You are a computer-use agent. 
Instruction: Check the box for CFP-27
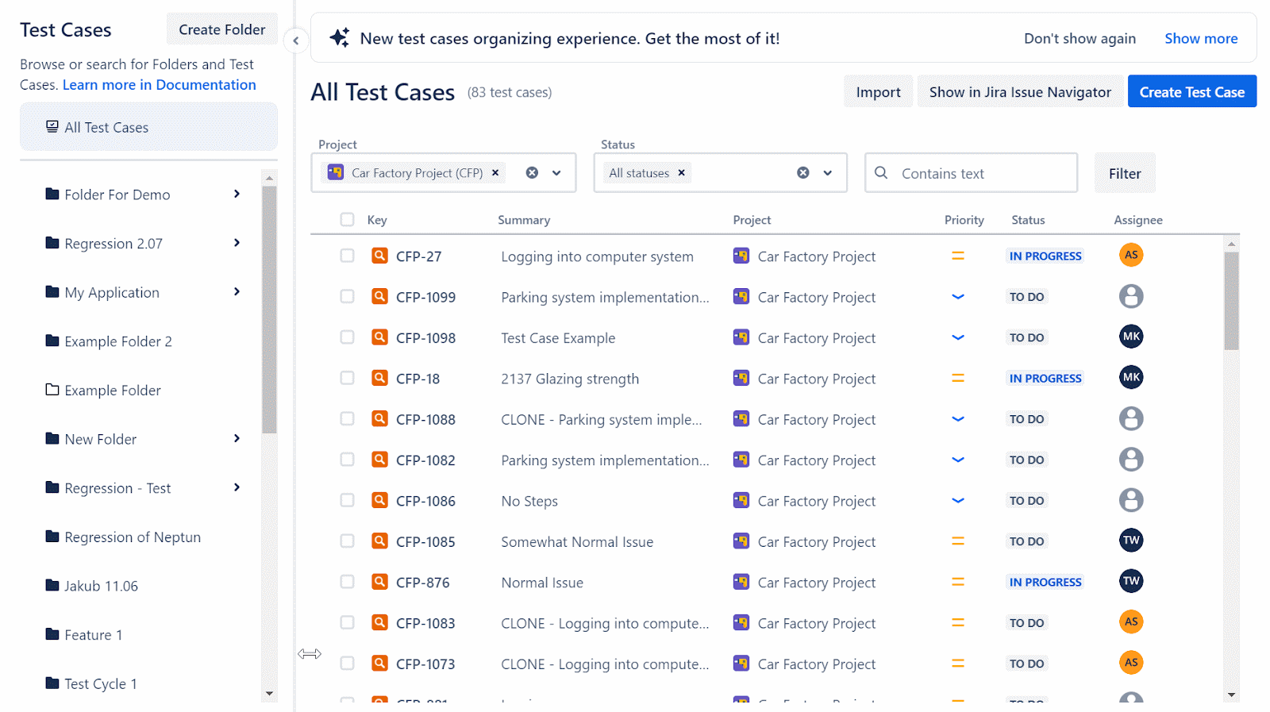[347, 256]
